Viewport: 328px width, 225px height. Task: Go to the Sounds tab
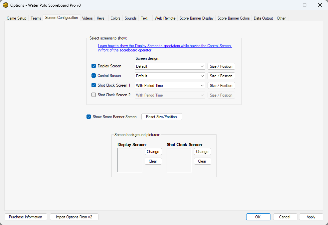pyautogui.click(x=130, y=18)
